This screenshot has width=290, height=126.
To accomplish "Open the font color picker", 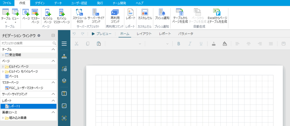I will coord(214,44).
